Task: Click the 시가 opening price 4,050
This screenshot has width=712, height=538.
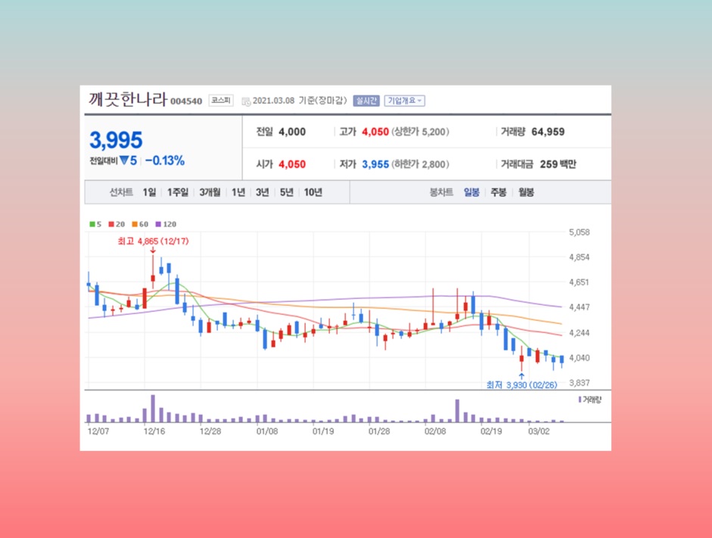Action: click(x=292, y=164)
